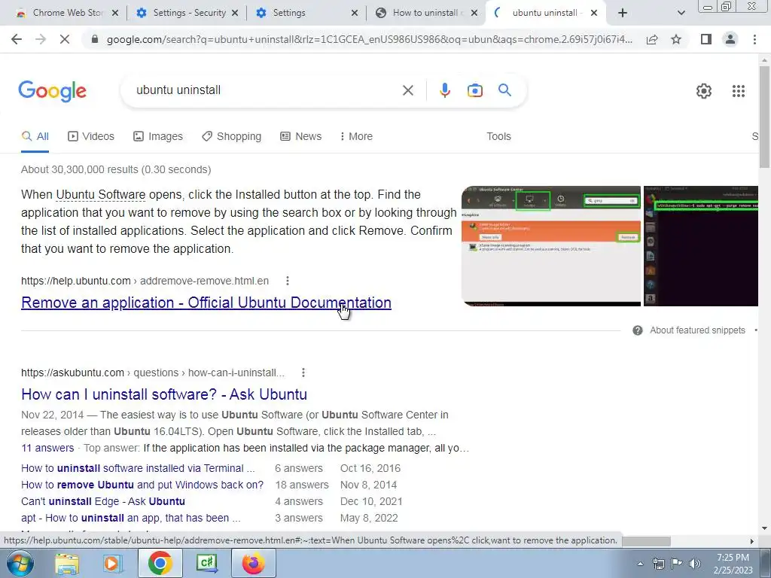771x578 pixels.
Task: Open Can't uninstall Edge - Ask Ubuntu link
Action: (x=103, y=501)
